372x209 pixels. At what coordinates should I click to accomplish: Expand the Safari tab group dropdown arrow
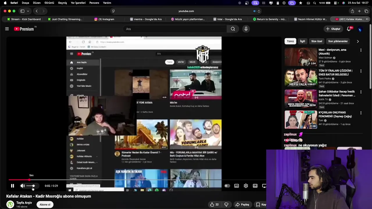[28, 11]
